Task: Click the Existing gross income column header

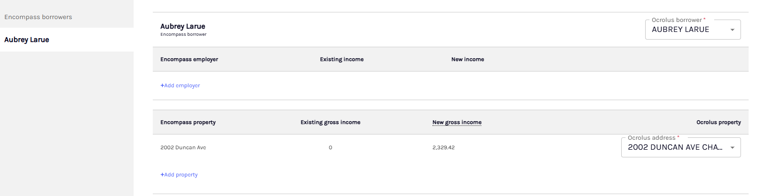Action: coord(330,122)
